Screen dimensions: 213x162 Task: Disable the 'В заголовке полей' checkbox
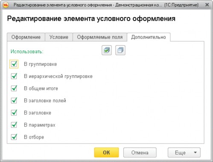click(14, 100)
